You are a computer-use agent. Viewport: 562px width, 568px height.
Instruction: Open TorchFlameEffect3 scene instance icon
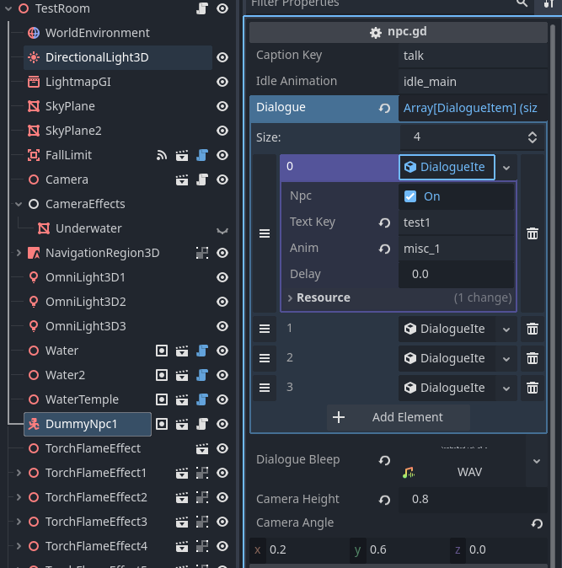tap(182, 522)
